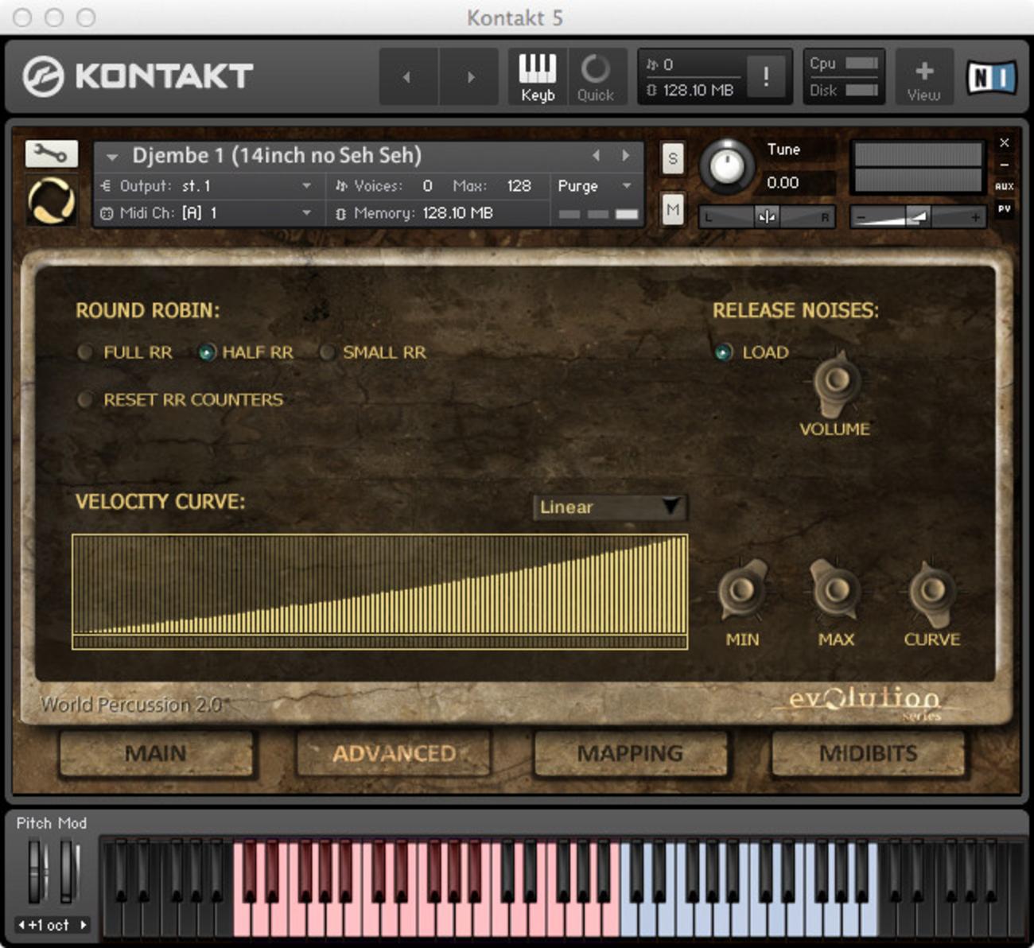Click the RESET RR COUNTERS button

click(x=85, y=400)
